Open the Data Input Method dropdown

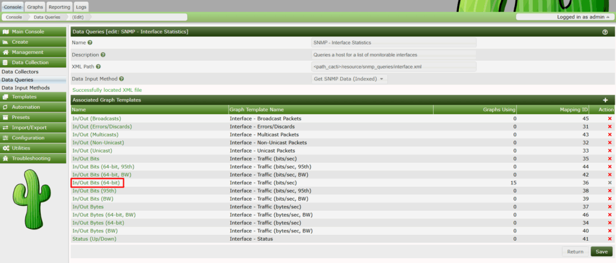(x=350, y=79)
